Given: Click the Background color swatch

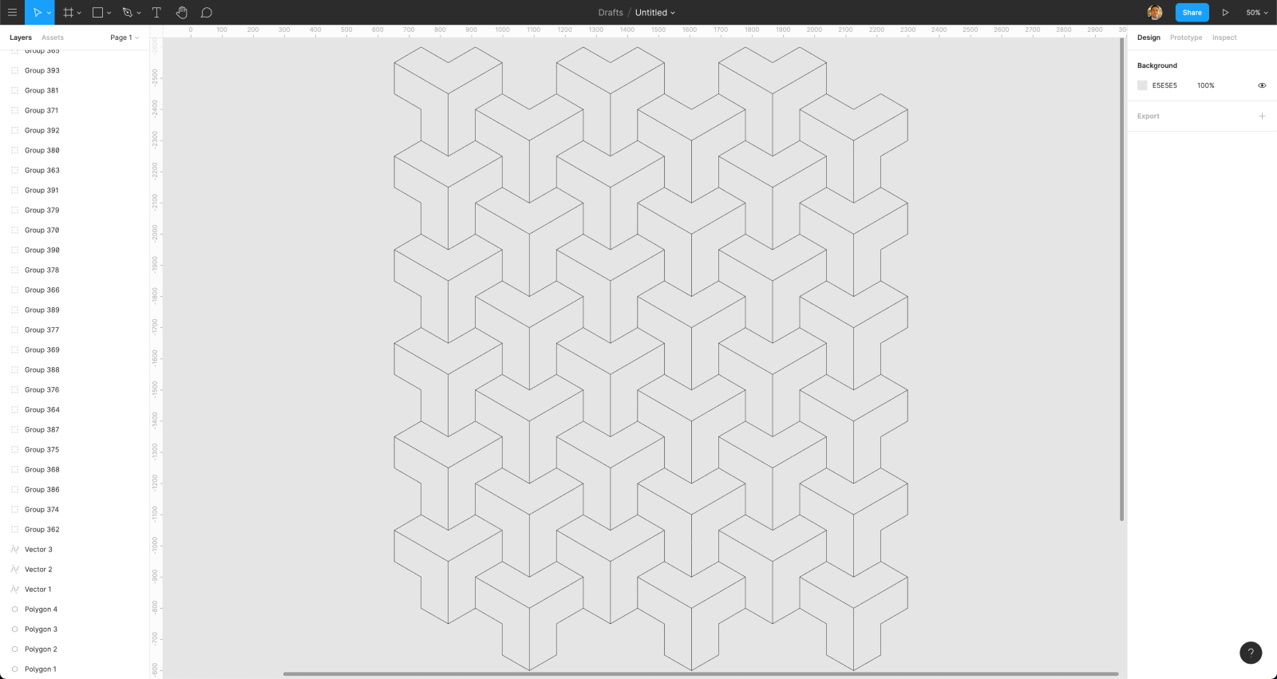Looking at the screenshot, I should [x=1142, y=85].
